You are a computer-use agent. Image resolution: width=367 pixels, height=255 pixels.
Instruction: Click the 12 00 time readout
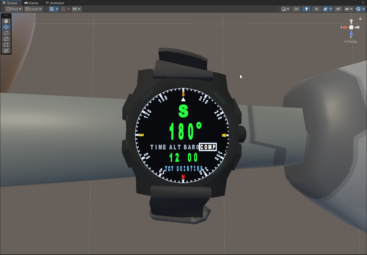184,158
